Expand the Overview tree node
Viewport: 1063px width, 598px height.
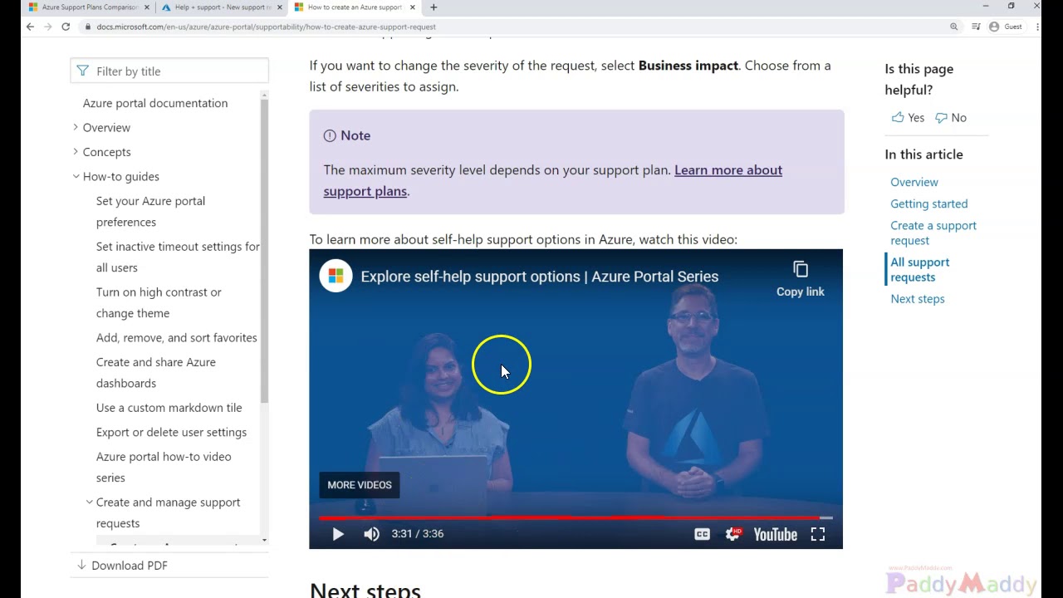tap(76, 127)
